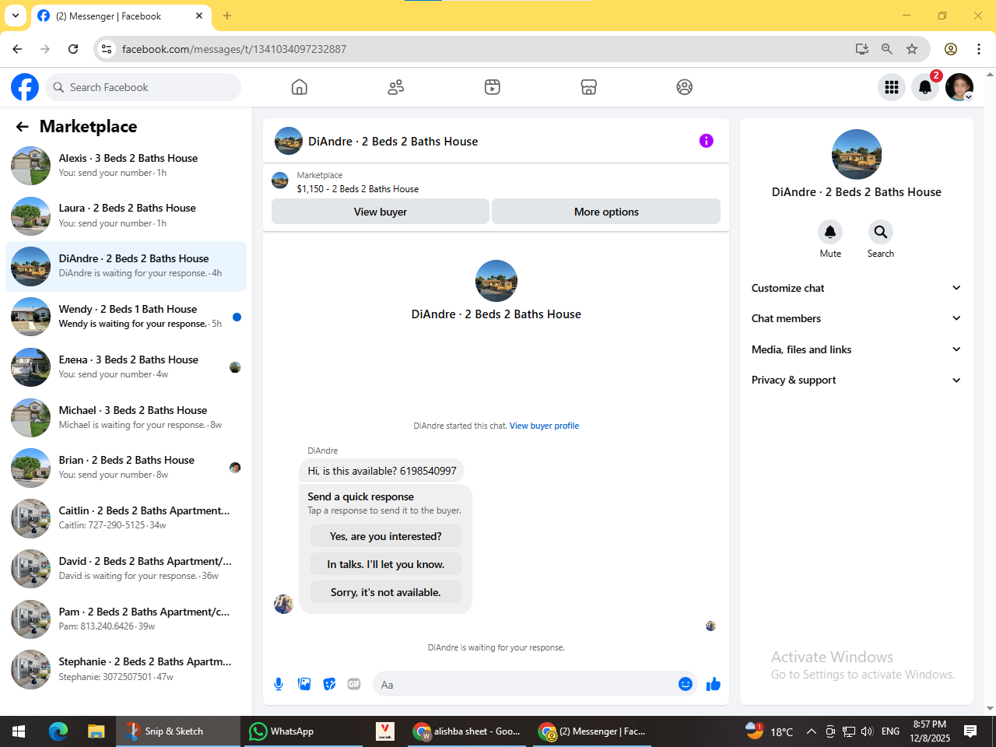Send a thumbs-up like
This screenshot has height=747, width=996.
click(x=713, y=684)
